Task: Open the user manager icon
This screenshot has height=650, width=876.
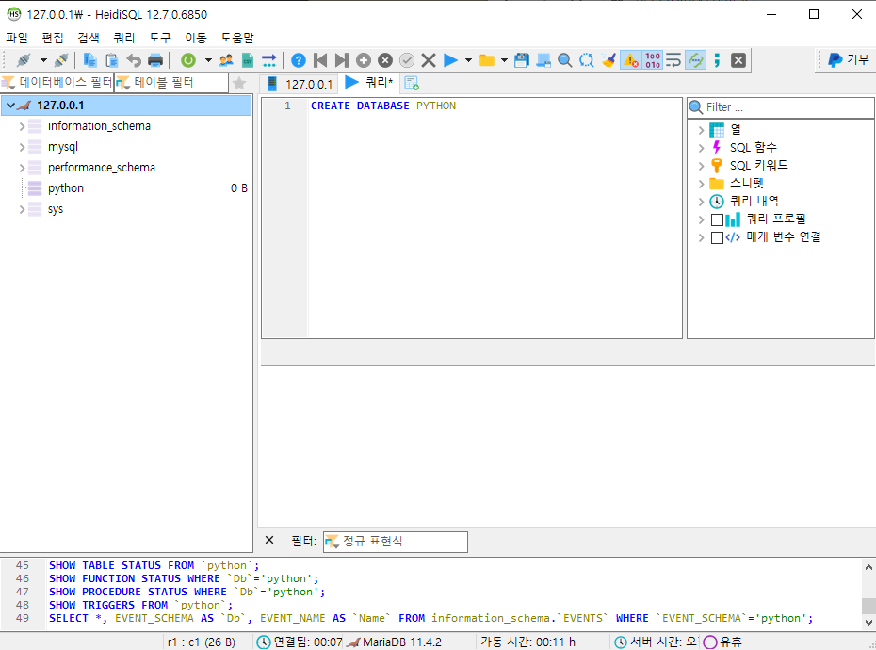Action: coord(226,59)
